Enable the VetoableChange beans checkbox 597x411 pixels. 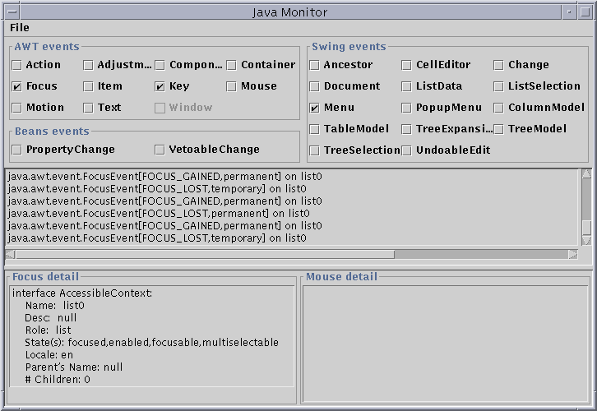[x=160, y=150]
